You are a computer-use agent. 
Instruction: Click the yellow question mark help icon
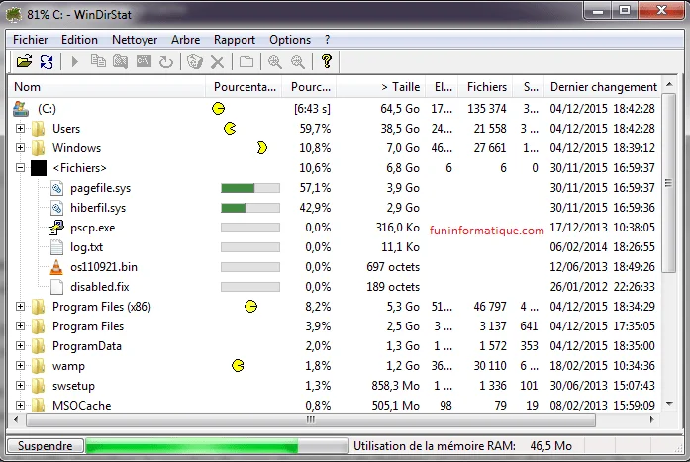[x=327, y=61]
